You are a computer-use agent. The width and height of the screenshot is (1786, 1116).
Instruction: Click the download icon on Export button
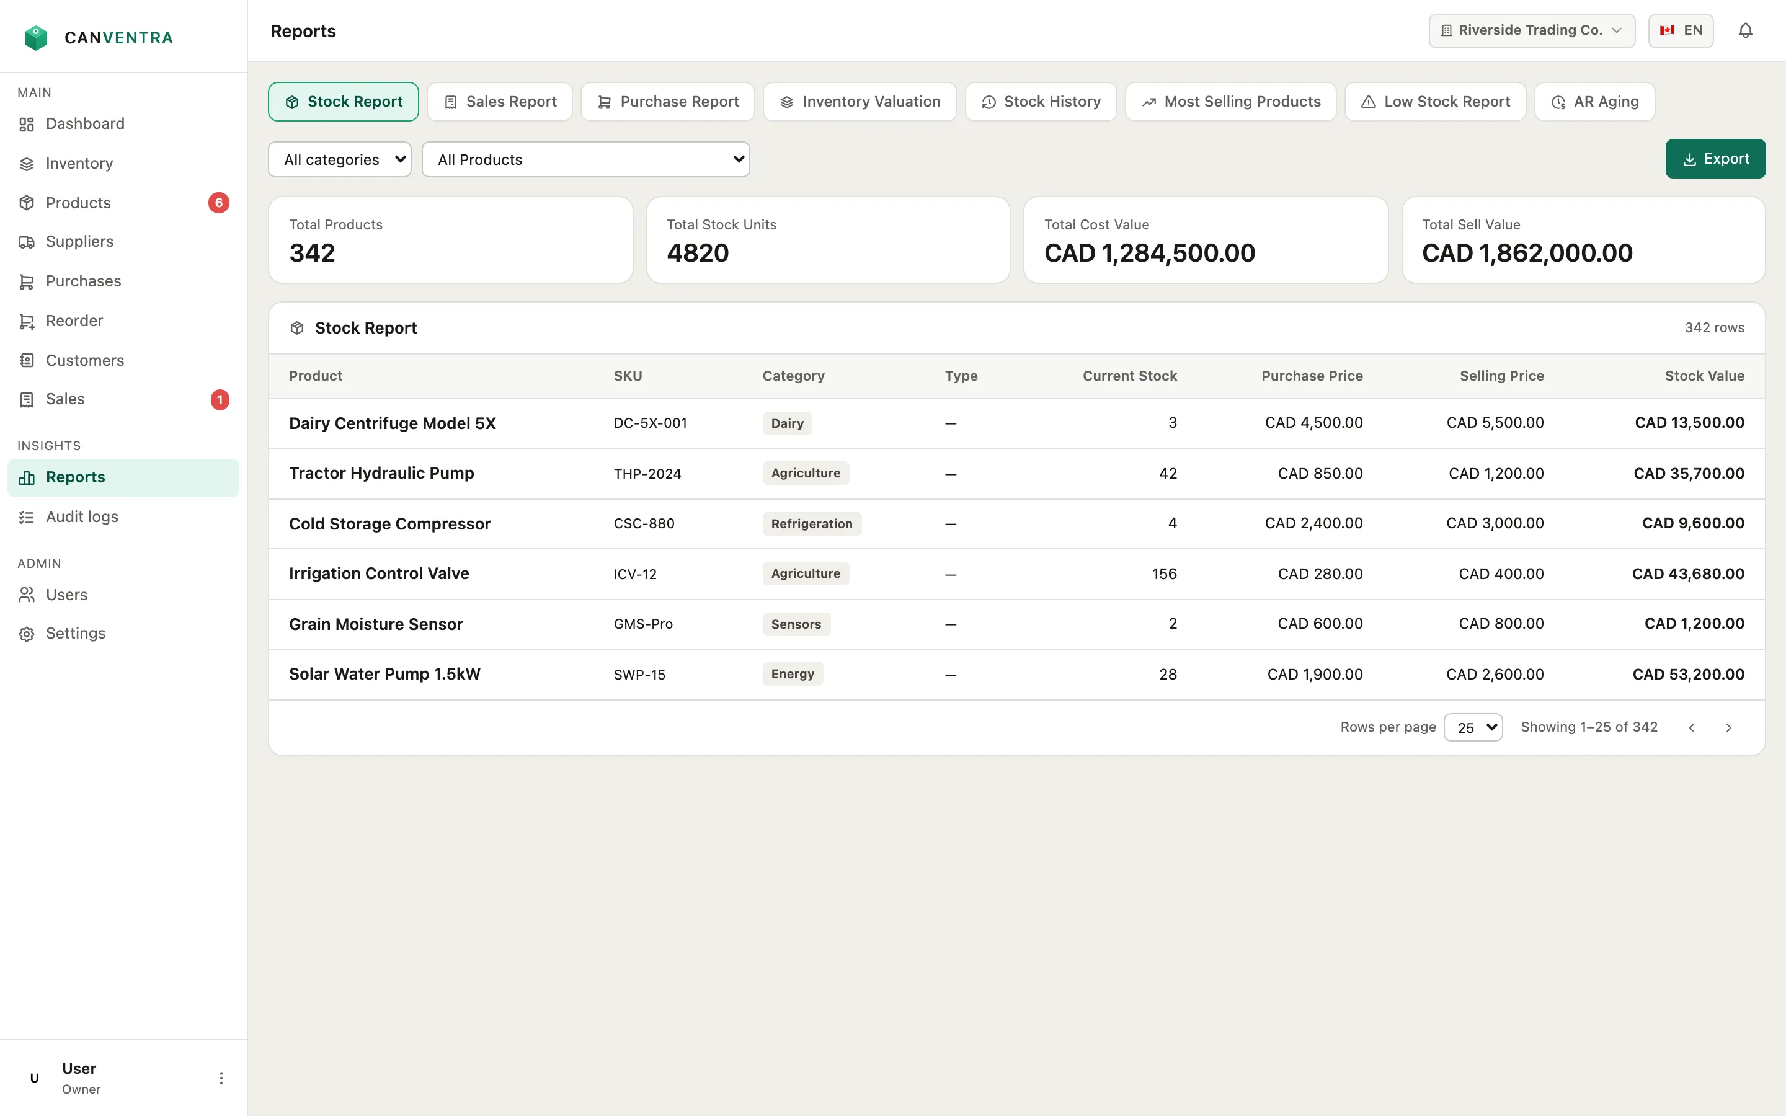tap(1689, 159)
